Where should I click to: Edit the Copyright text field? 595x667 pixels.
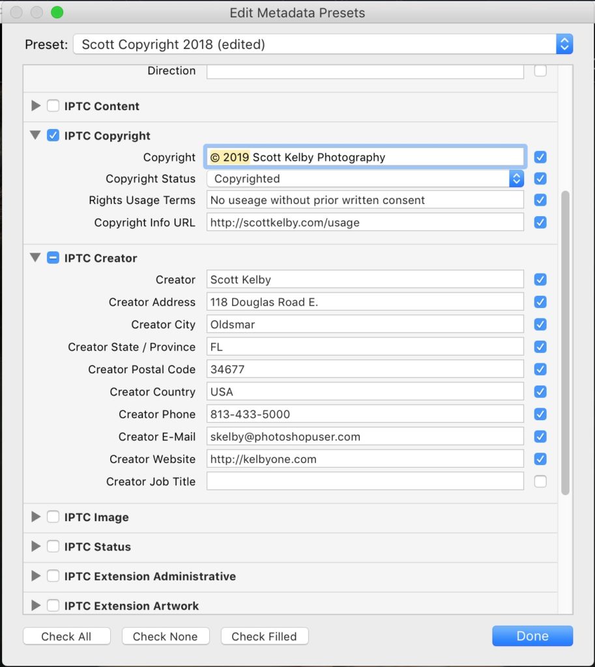coord(365,157)
